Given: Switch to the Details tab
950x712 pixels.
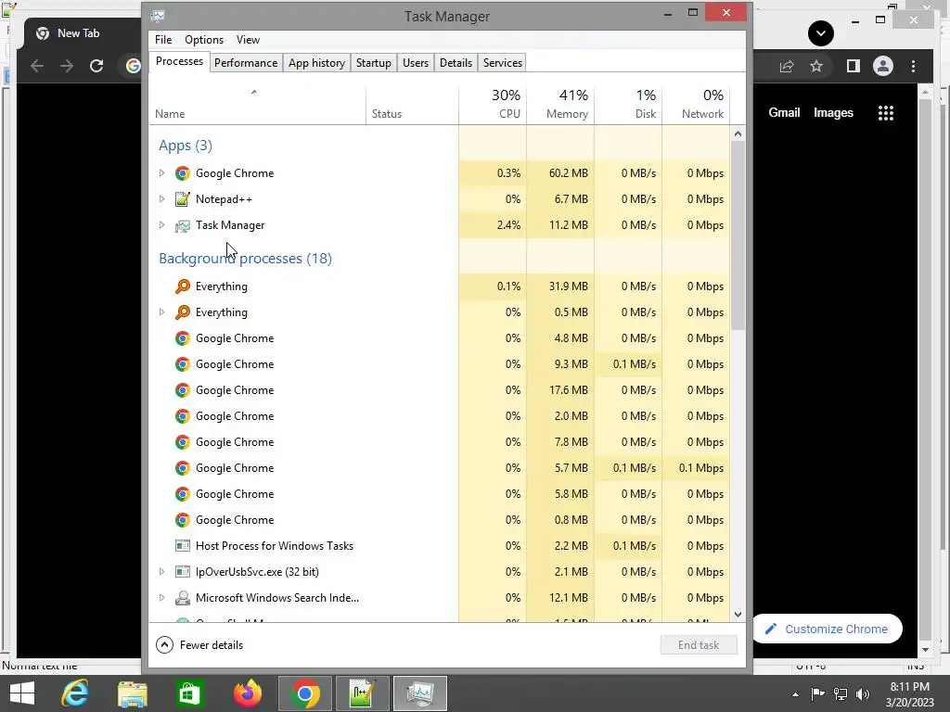Looking at the screenshot, I should [456, 63].
